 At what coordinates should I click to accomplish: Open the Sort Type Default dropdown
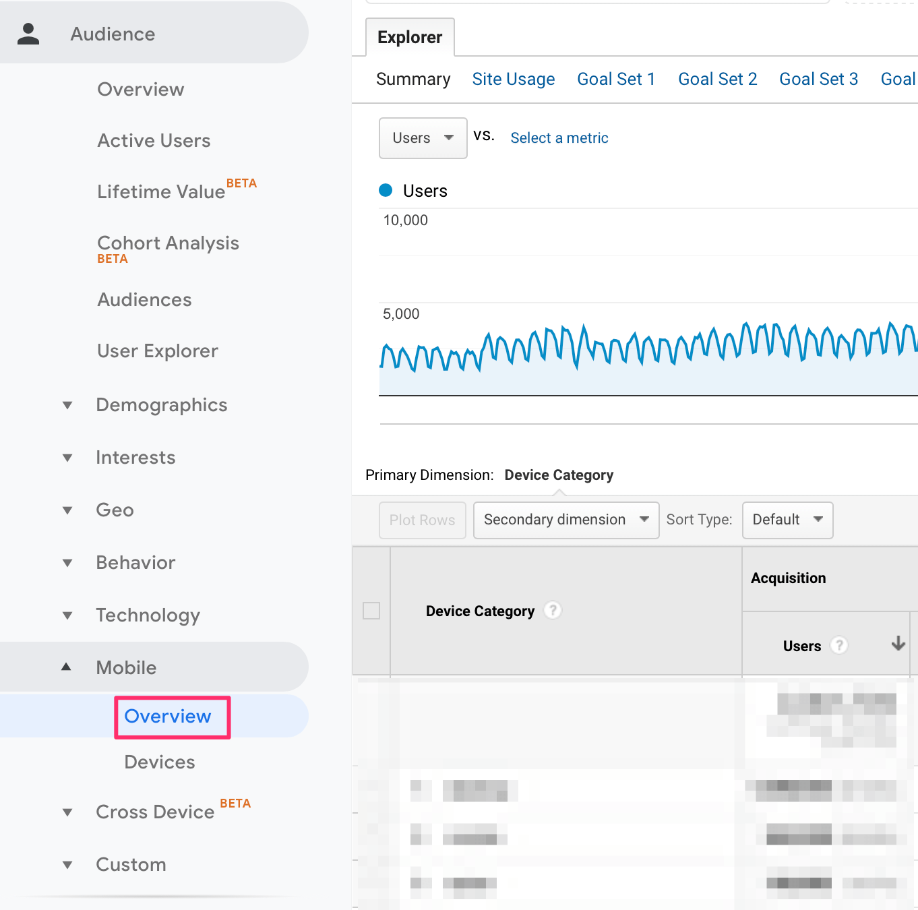787,520
